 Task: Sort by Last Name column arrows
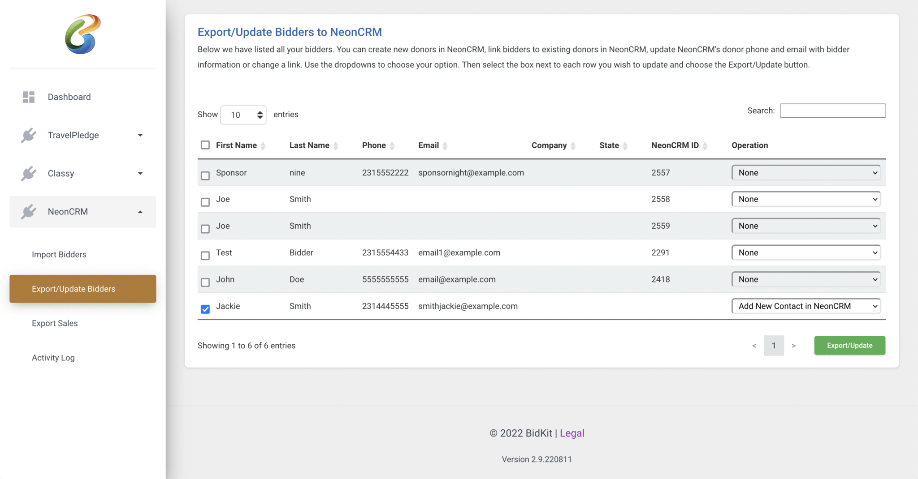click(336, 145)
